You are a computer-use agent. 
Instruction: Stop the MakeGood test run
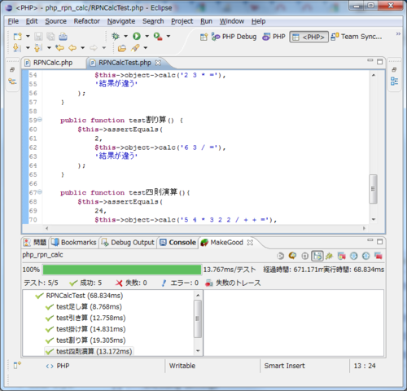(x=304, y=256)
